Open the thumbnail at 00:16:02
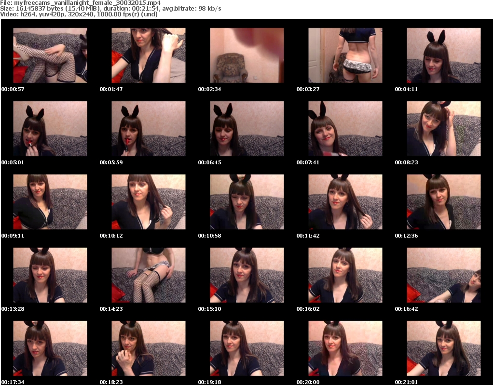The width and height of the screenshot is (494, 385). (x=345, y=275)
